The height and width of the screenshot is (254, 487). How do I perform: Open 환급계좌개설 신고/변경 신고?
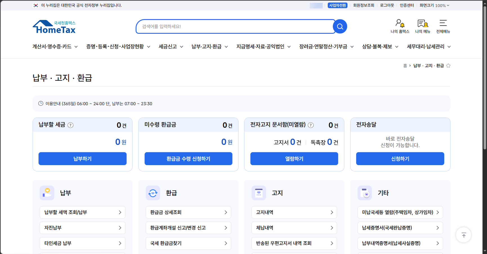click(188, 228)
